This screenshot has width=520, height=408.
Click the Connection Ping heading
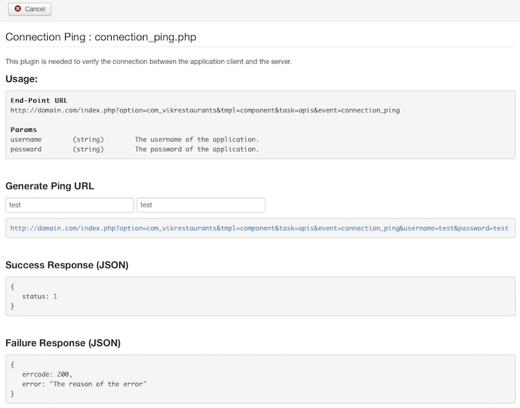click(x=101, y=37)
